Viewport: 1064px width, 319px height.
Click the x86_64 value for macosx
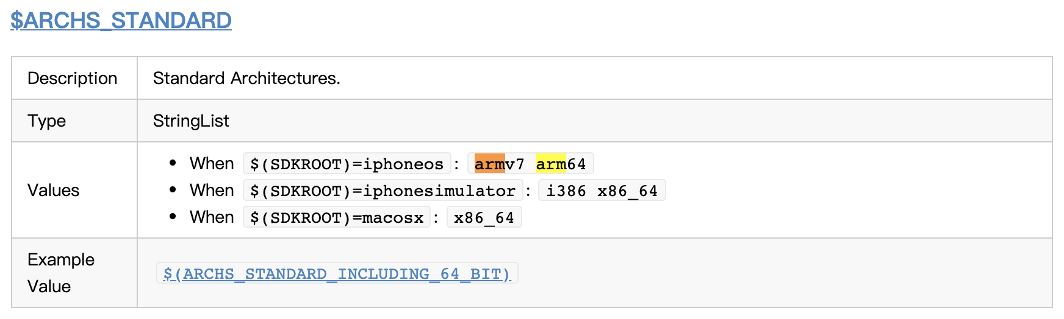tap(484, 217)
